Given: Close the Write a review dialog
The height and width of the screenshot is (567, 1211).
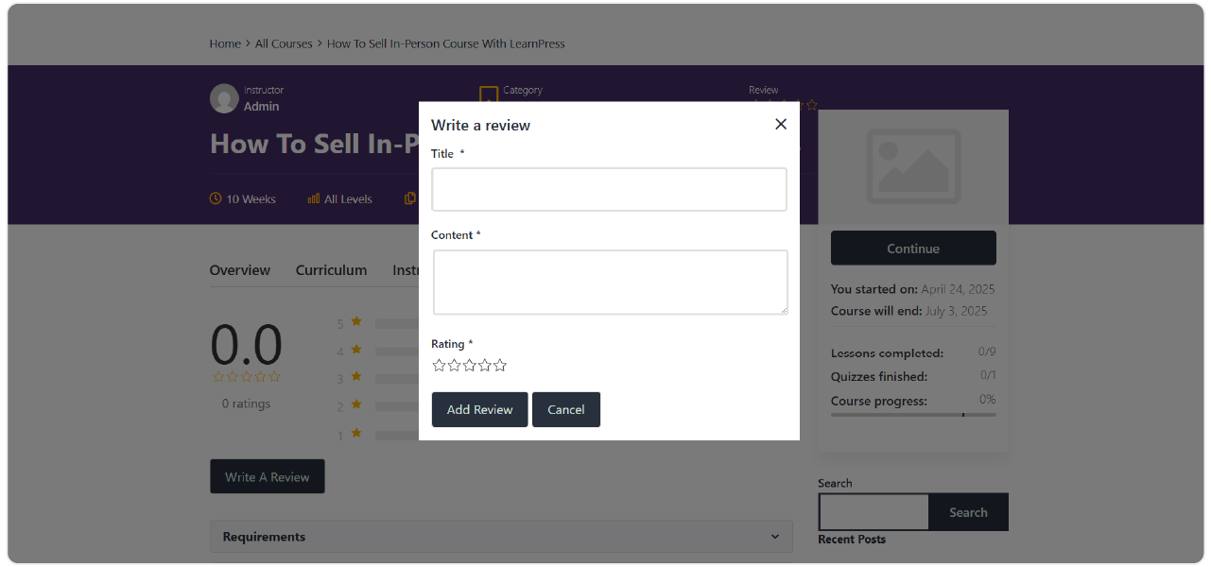Looking at the screenshot, I should click(x=780, y=124).
